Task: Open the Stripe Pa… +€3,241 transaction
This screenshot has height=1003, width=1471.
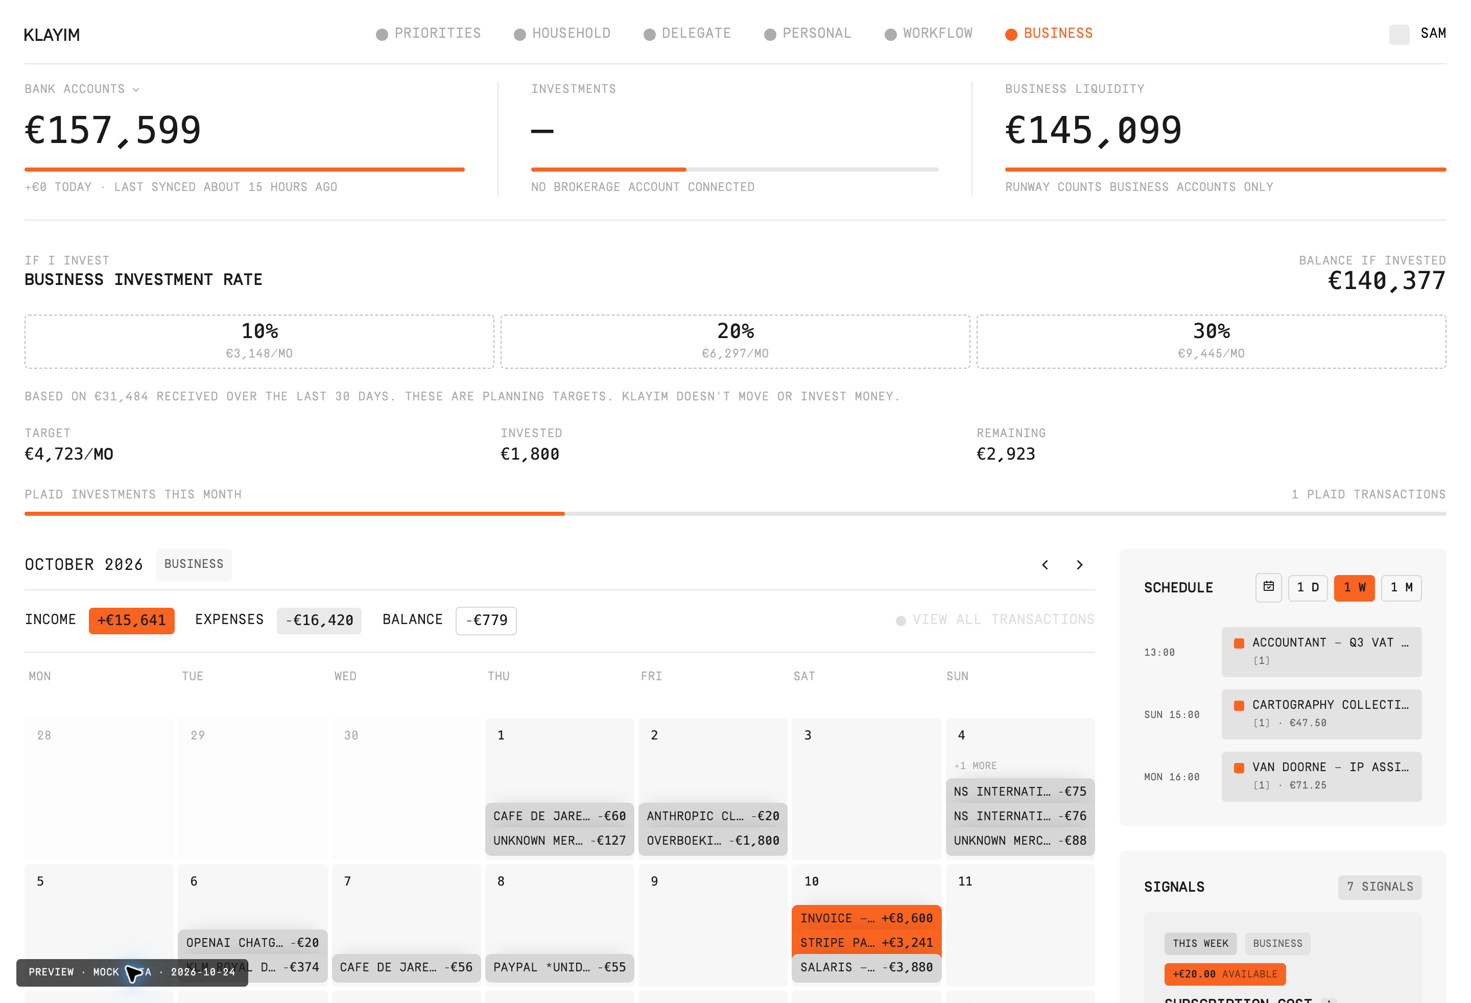Action: tap(866, 943)
